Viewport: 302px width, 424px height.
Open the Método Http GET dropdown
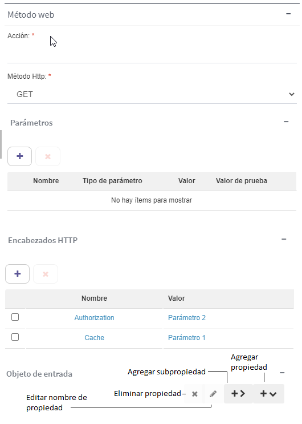click(152, 94)
